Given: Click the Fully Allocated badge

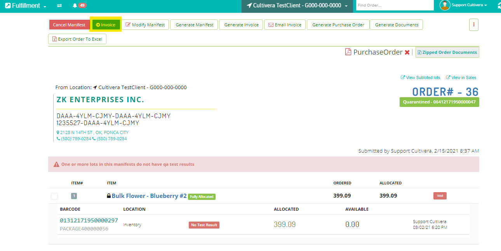Looking at the screenshot, I should click(202, 197).
